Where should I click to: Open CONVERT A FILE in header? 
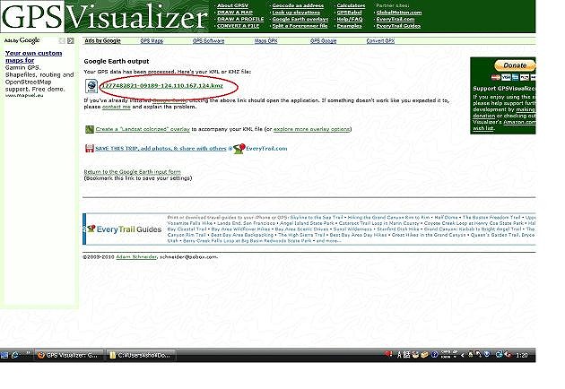point(238,26)
